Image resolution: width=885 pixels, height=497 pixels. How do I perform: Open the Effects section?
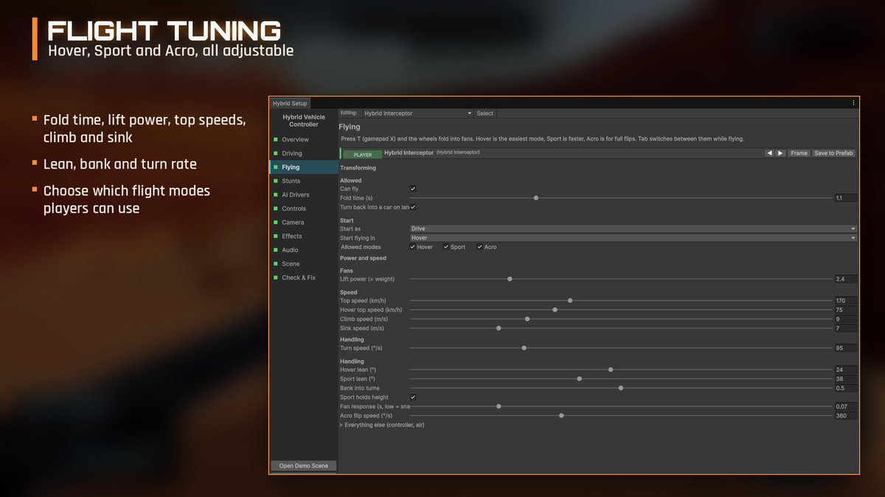point(292,236)
